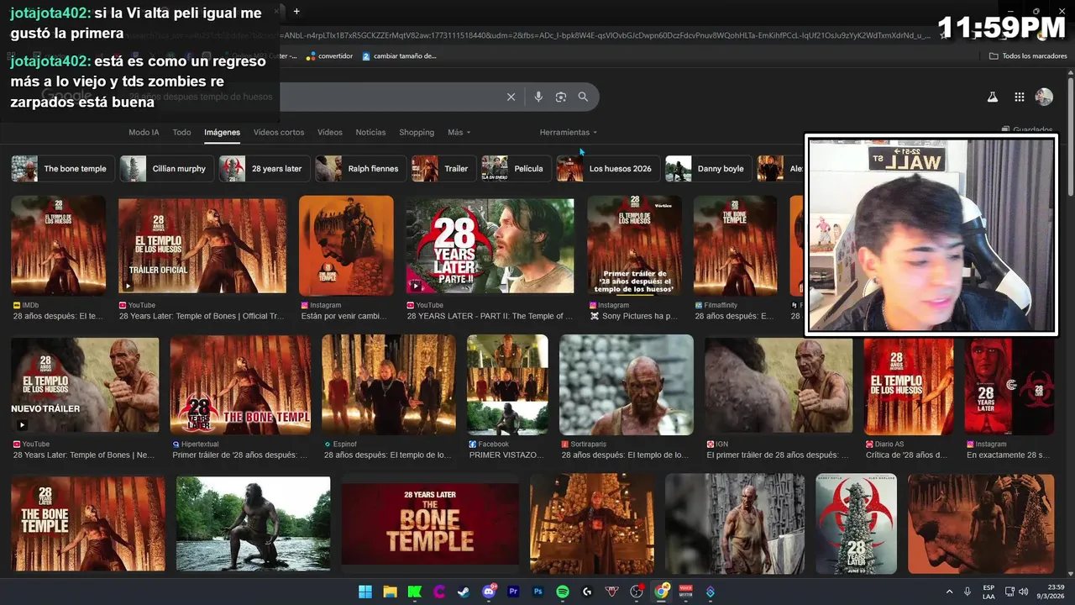Image resolution: width=1075 pixels, height=605 pixels.
Task: Select 'Danny boyle' filter chip
Action: (708, 169)
